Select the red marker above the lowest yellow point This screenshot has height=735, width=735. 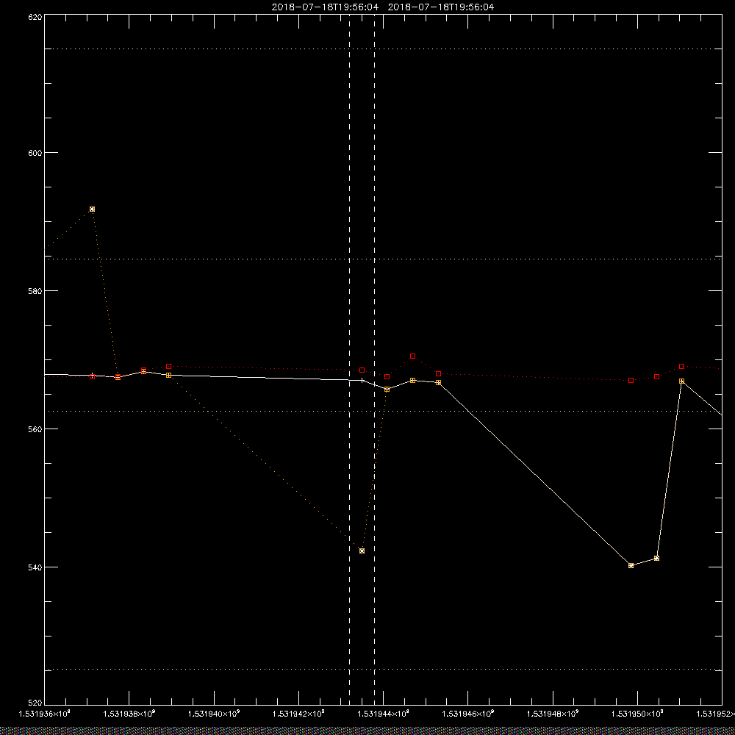click(x=631, y=381)
